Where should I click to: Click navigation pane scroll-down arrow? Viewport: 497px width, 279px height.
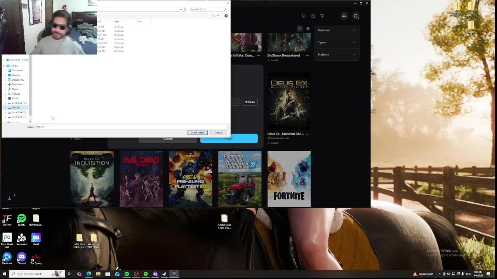pyautogui.click(x=30, y=122)
